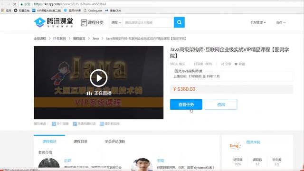Click the second teacher name link
Image resolution: width=304 pixels, height=171 pixels.
[161, 161]
